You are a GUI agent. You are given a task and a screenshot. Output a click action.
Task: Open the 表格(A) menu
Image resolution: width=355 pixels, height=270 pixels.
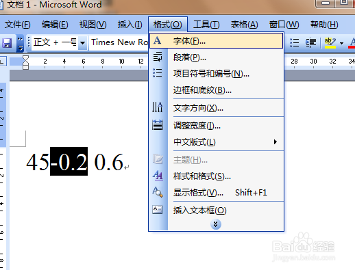244,25
